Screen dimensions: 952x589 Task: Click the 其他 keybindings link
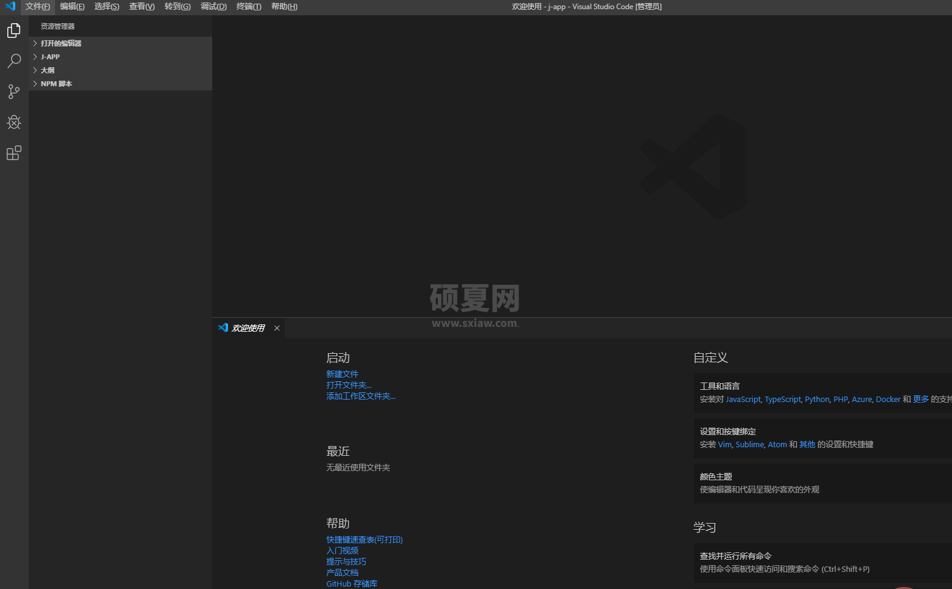[x=807, y=444]
